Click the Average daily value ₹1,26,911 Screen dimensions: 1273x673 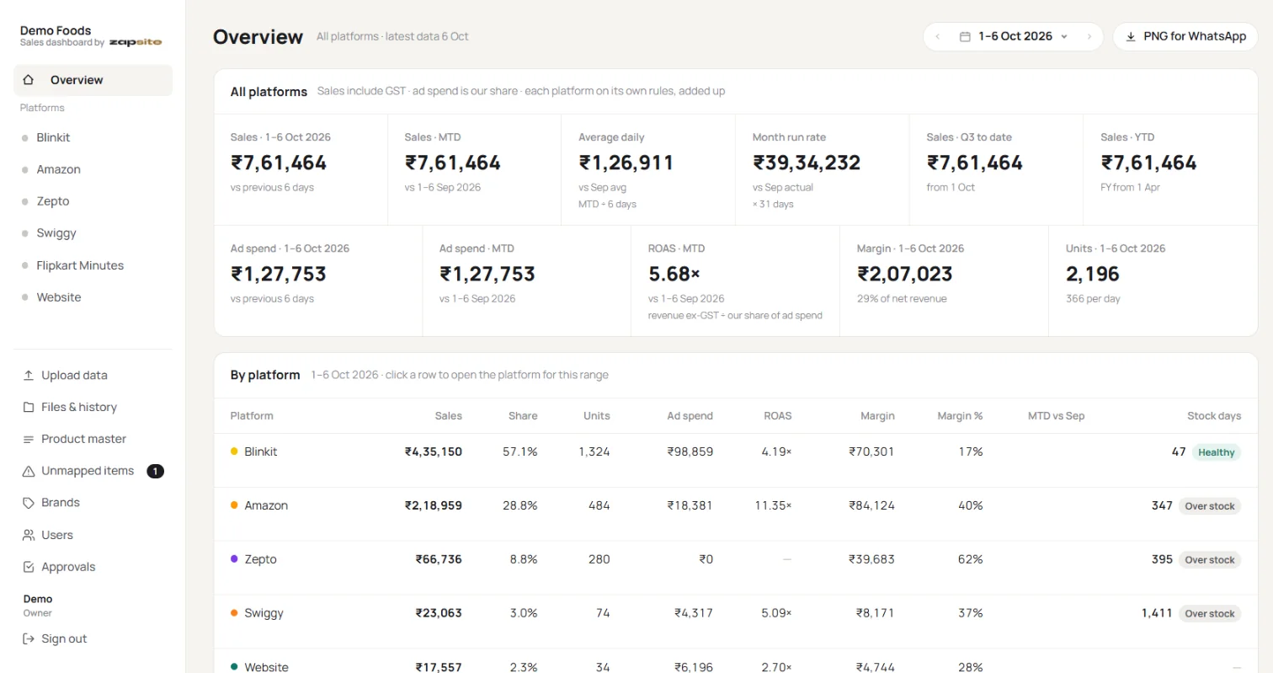(626, 163)
